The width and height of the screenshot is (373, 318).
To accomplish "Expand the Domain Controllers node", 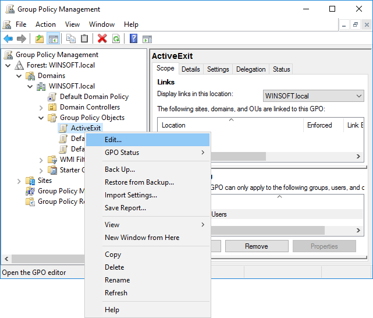I will pyautogui.click(x=41, y=108).
